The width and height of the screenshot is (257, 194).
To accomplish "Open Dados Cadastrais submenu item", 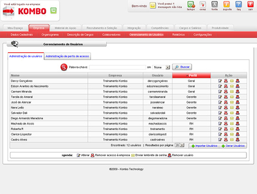I will pyautogui.click(x=21, y=35).
